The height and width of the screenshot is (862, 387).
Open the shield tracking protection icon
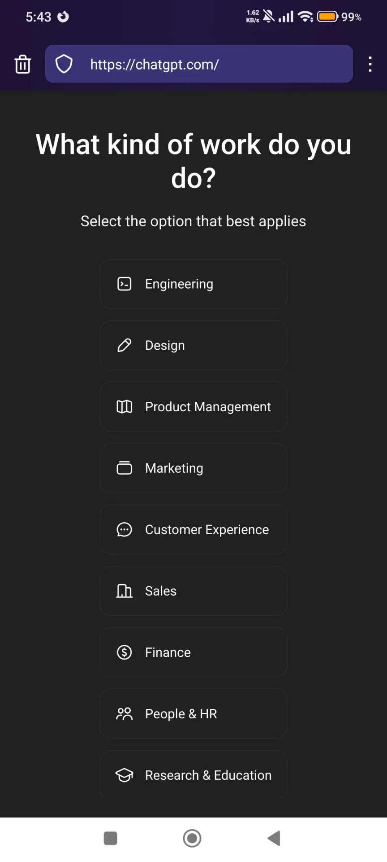pyautogui.click(x=64, y=64)
